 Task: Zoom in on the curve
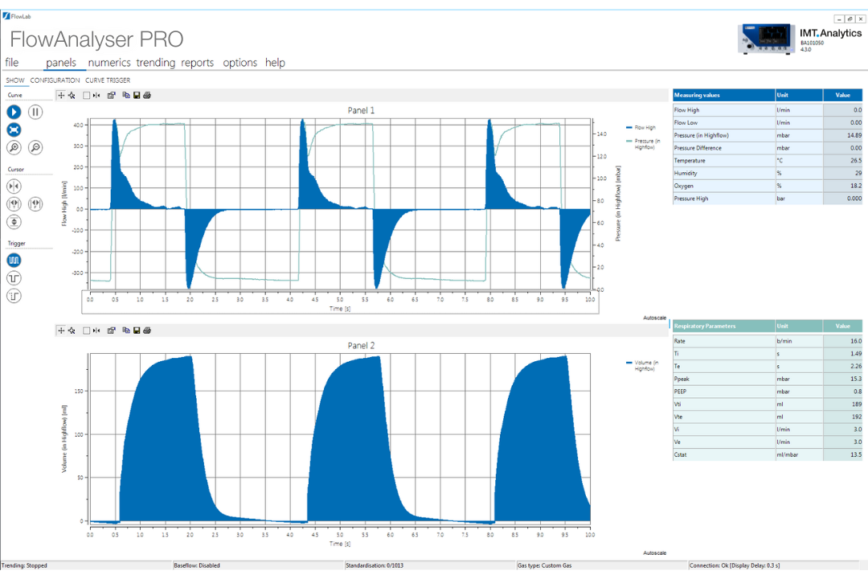pos(14,148)
